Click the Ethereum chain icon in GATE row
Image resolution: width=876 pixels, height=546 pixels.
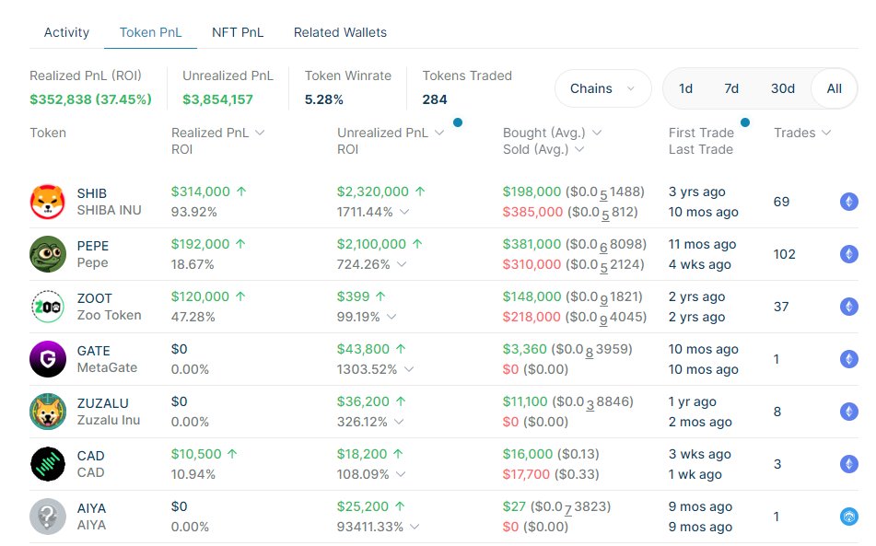849,359
